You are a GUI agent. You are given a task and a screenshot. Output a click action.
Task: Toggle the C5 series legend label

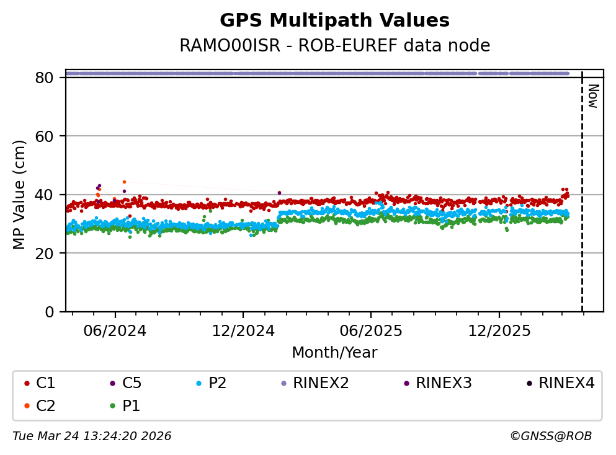pyautogui.click(x=132, y=383)
